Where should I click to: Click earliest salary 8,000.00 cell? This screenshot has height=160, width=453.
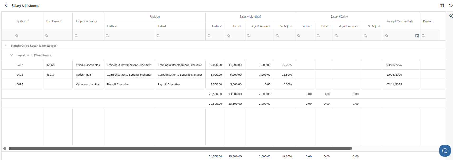coord(215,75)
